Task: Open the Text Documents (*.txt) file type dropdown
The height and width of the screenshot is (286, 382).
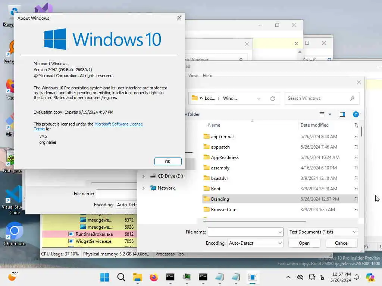Action: (x=323, y=232)
